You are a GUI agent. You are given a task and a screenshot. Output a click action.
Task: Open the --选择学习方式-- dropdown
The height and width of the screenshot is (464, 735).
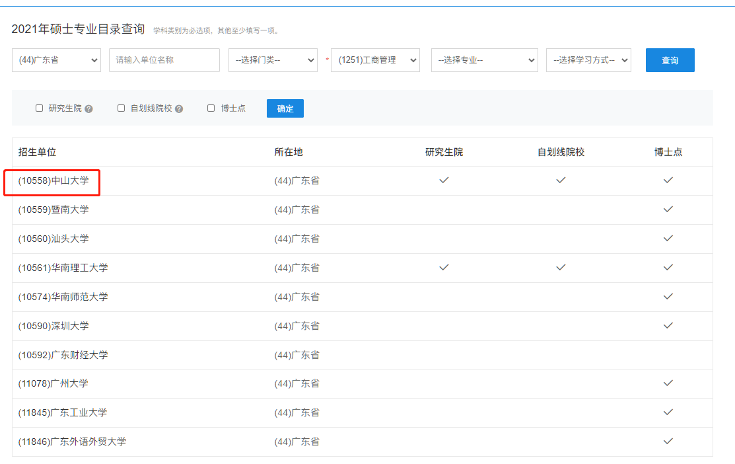tap(588, 59)
